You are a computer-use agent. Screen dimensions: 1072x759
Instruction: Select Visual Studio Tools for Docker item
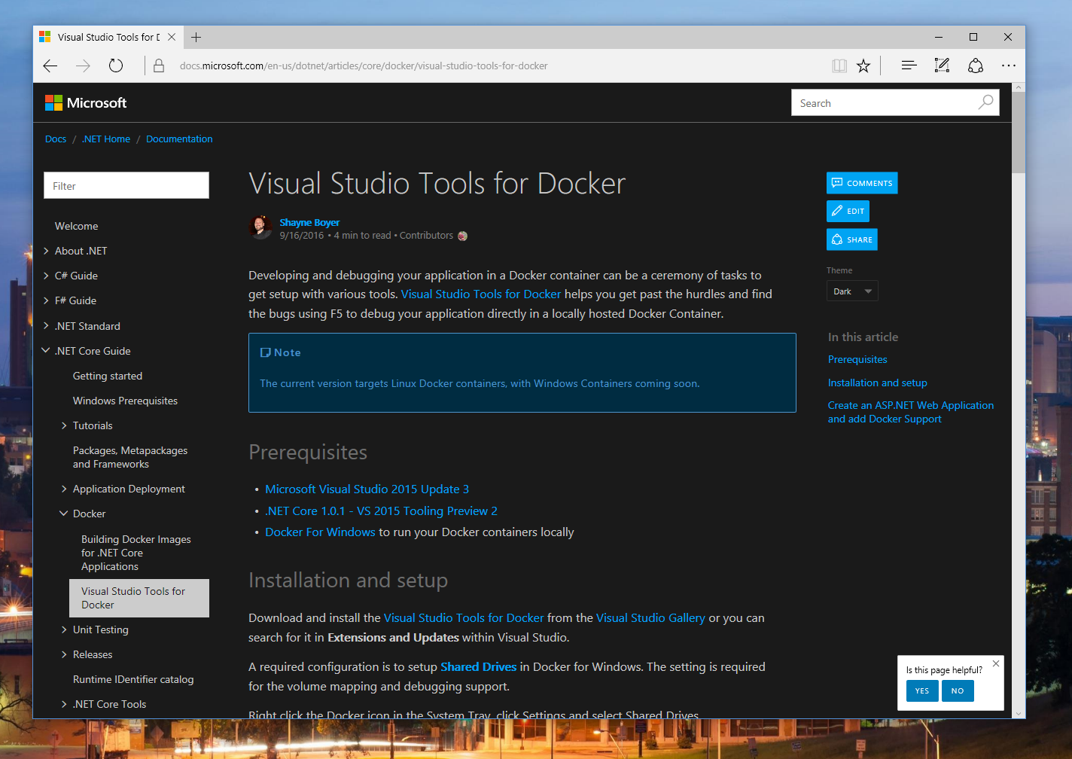click(x=139, y=598)
